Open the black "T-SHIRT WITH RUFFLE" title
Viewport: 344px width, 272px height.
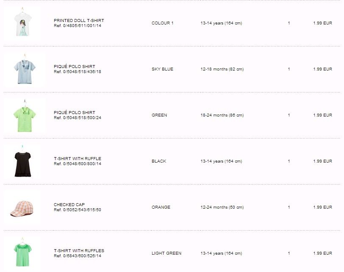tap(78, 159)
